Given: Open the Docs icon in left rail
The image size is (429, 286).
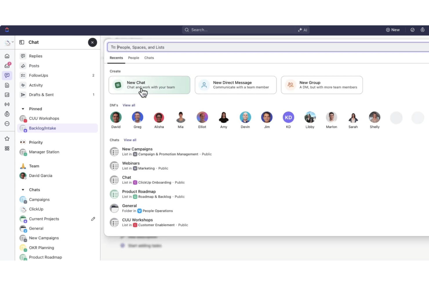Looking at the screenshot, I should (x=7, y=85).
